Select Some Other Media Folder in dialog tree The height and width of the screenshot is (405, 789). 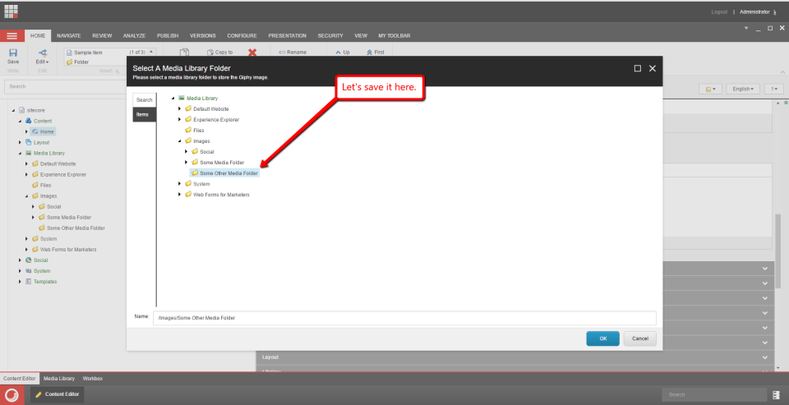(228, 173)
